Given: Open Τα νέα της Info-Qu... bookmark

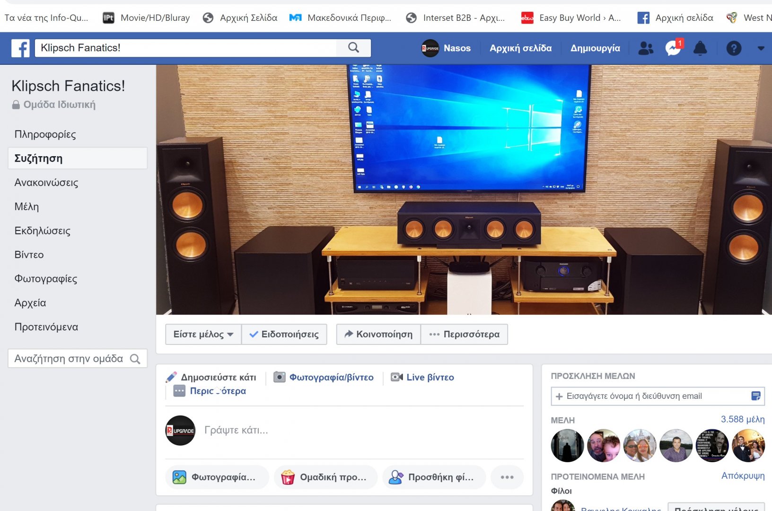Looking at the screenshot, I should click(x=46, y=18).
